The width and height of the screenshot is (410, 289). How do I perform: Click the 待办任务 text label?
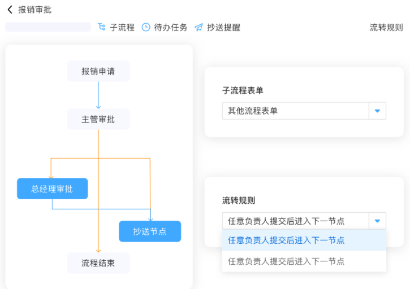tap(171, 27)
